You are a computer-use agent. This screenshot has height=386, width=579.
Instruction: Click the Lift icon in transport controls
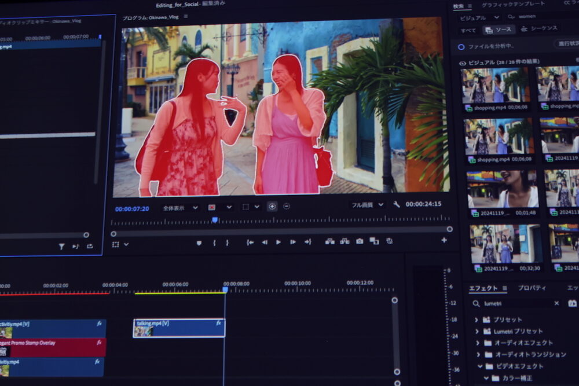pyautogui.click(x=330, y=241)
